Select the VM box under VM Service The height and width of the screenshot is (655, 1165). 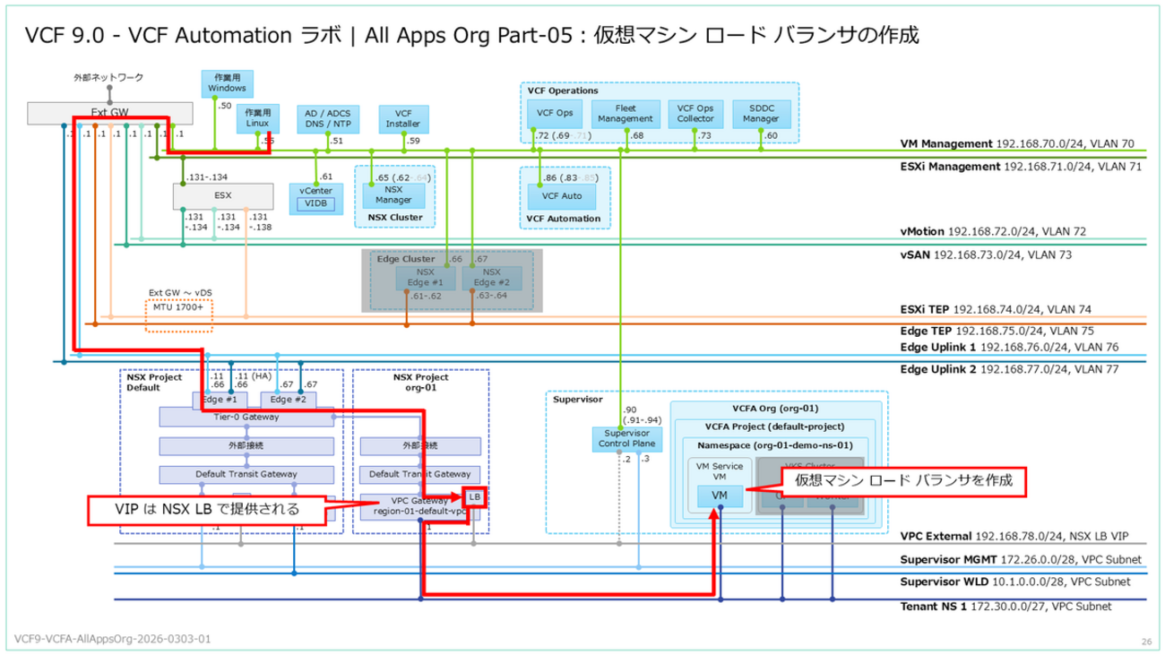pos(719,495)
